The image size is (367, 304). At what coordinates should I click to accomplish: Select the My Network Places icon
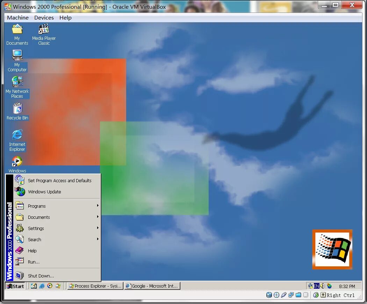(17, 87)
